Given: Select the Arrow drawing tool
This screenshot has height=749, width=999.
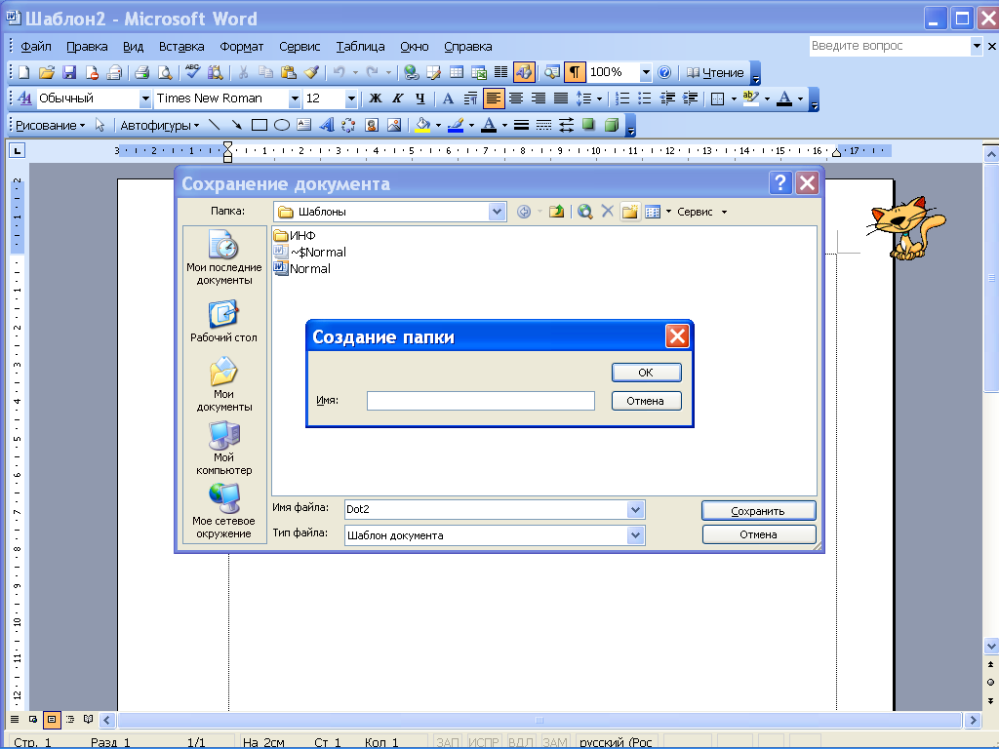Looking at the screenshot, I should pyautogui.click(x=236, y=125).
